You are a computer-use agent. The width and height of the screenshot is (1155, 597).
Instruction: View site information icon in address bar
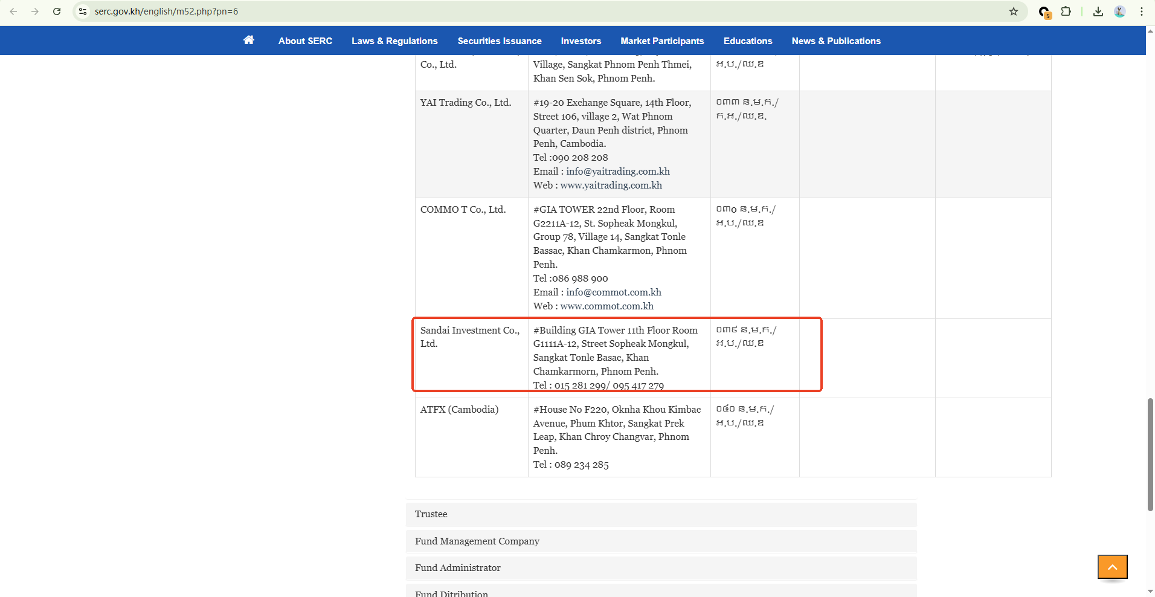[x=83, y=11]
